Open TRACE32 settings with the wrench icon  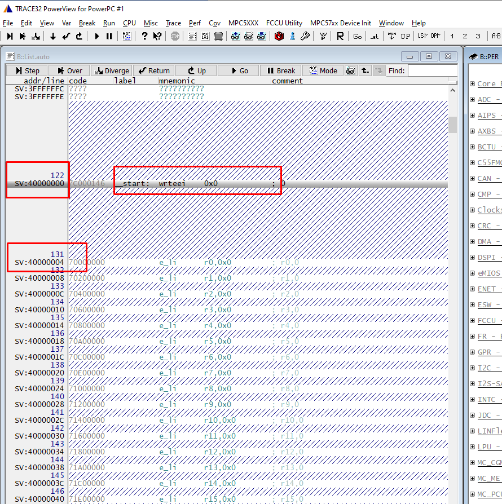pyautogui.click(x=306, y=36)
